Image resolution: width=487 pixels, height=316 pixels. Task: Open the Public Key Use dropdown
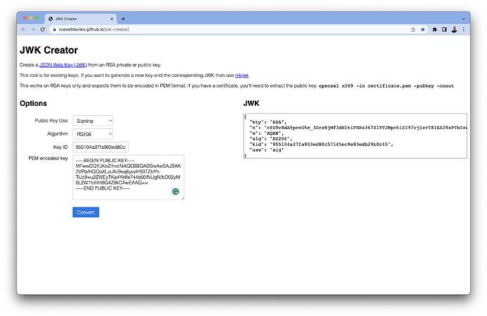pyautogui.click(x=92, y=121)
